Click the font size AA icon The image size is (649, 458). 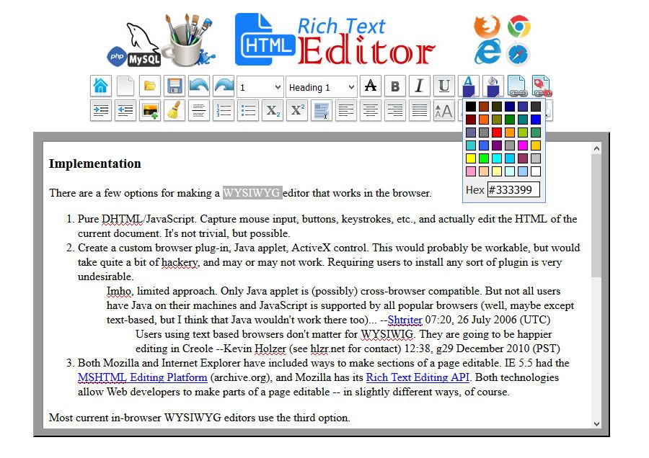444,110
